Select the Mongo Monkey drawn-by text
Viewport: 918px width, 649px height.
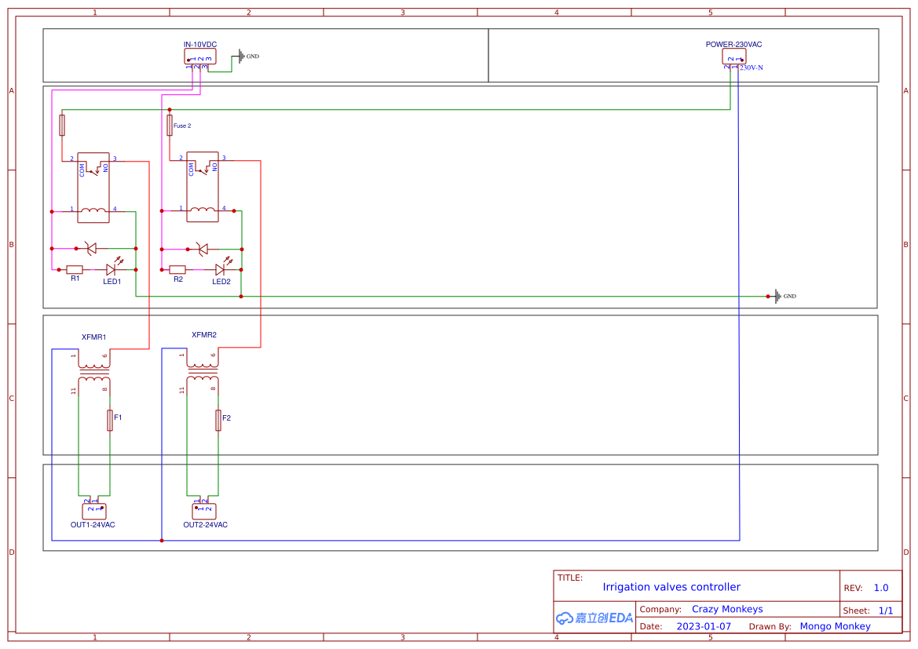[835, 626]
